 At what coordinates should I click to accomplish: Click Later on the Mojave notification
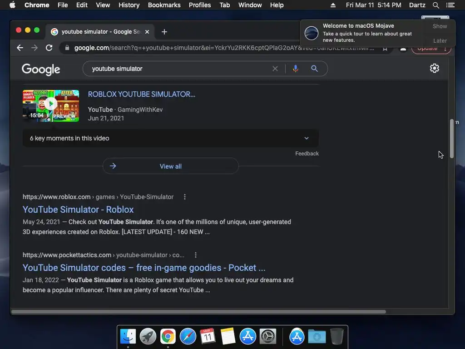(440, 40)
